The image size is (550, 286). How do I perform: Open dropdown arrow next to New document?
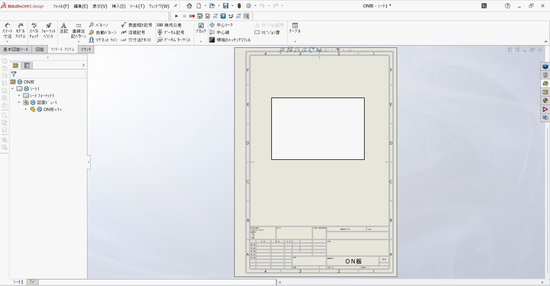pos(205,6)
